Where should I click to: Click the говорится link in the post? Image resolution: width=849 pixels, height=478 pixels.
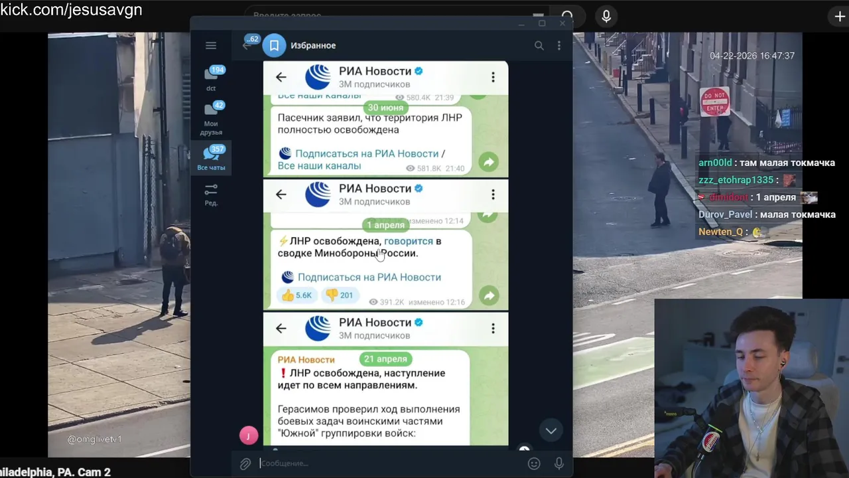coord(409,241)
